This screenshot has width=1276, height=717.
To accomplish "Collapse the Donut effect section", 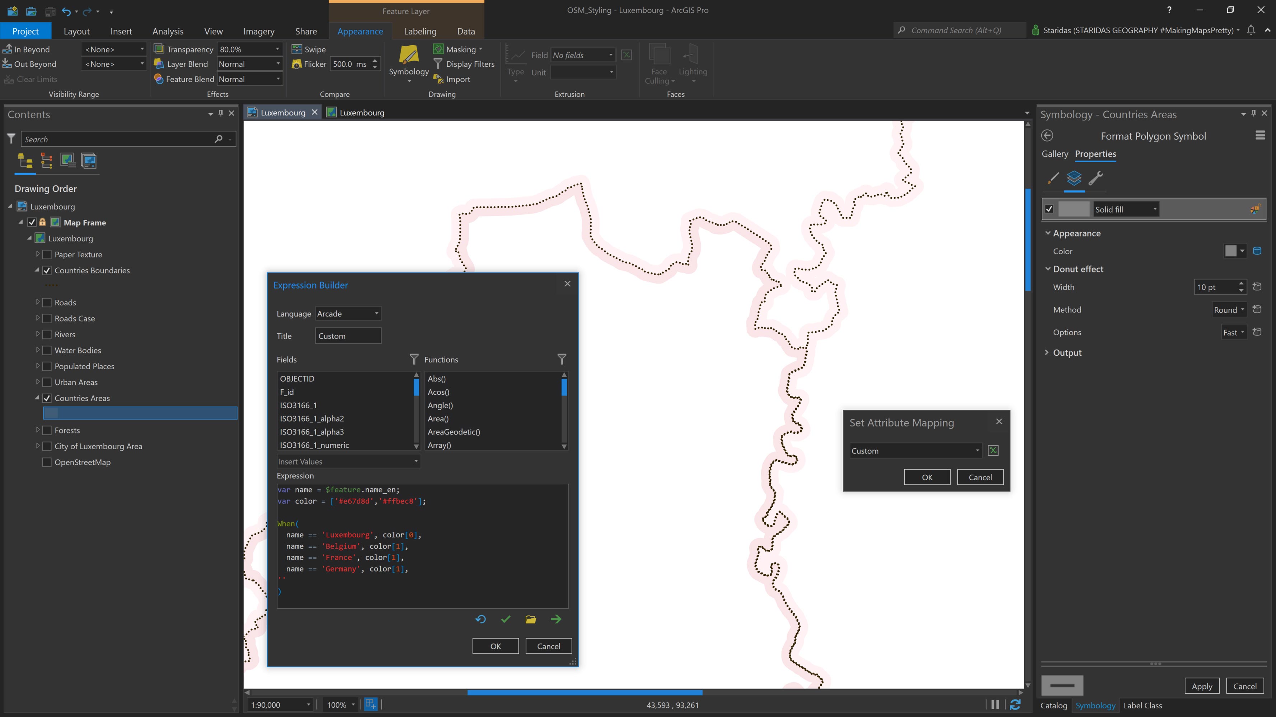I will (1048, 269).
